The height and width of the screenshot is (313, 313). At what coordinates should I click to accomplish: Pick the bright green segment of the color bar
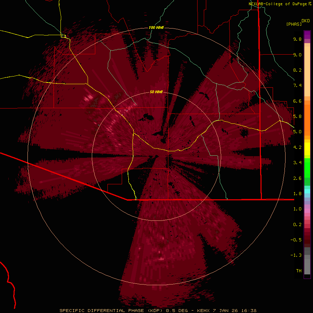pos(307,168)
